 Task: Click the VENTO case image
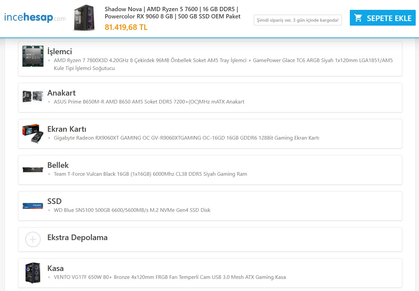click(x=33, y=273)
